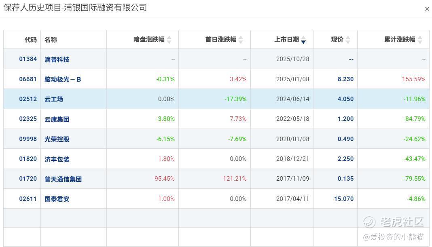This screenshot has height=247, width=432.
Task: Select stock code 02512
Action: 28,99
